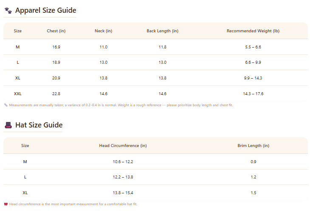Click the Apparel Size Guide heading
The image size is (310, 215).
tap(46, 10)
